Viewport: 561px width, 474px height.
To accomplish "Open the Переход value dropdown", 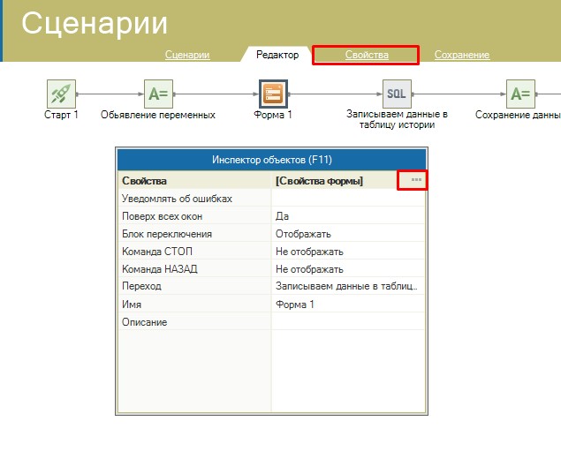I will pyautogui.click(x=348, y=286).
